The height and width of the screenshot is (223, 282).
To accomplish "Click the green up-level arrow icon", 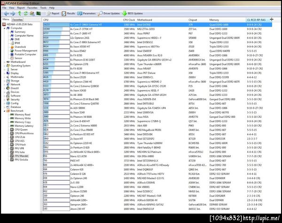I will coord(20,13).
